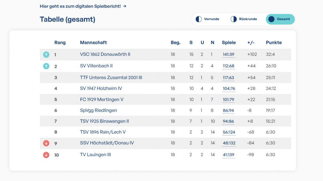The image size is (323, 181).
Task: Click the Punkte column header
Action: click(273, 43)
